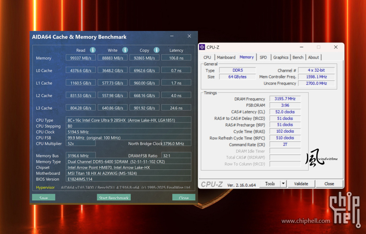
Task: Click the L1 Cache Read value 1160.5 GB/s
Action: pyautogui.click(x=81, y=83)
